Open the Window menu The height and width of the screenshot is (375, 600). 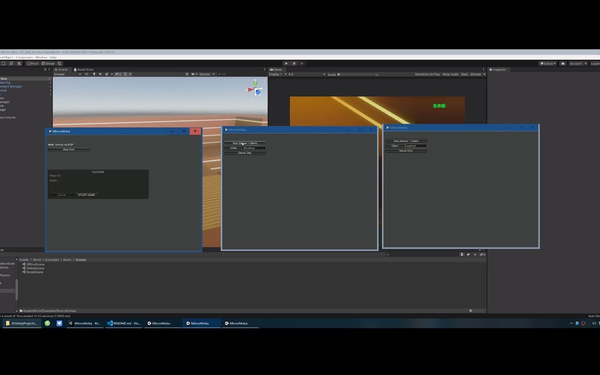tap(41, 57)
